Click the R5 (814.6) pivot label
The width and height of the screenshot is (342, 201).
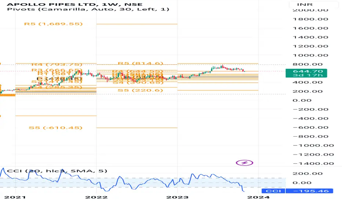pyautogui.click(x=141, y=64)
